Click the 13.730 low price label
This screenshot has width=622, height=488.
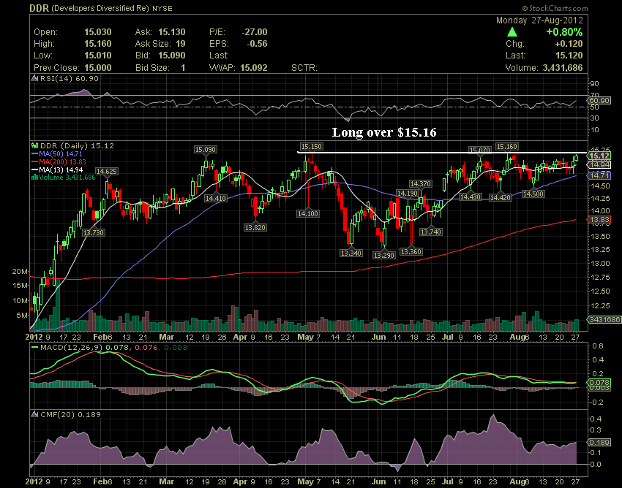coord(94,232)
